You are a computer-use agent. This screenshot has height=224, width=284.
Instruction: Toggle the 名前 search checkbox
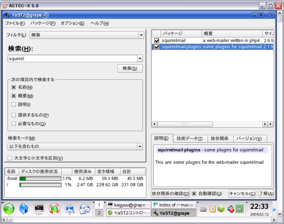[x=14, y=88]
